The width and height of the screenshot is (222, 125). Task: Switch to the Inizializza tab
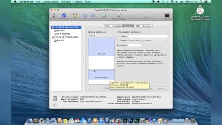tap(117, 26)
